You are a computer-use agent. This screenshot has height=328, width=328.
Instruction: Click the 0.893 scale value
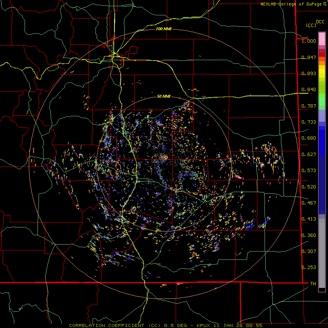coord(309,73)
